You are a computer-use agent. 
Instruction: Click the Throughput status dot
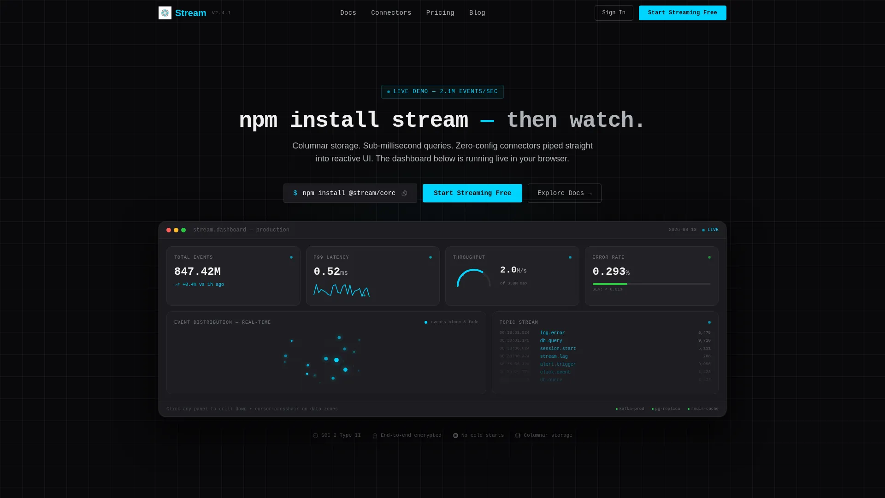click(x=570, y=257)
